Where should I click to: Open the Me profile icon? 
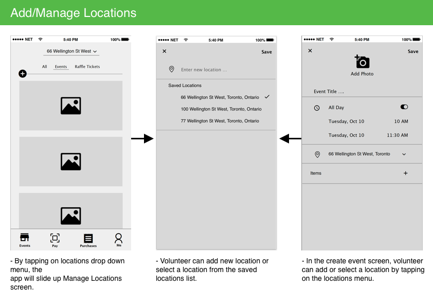click(119, 239)
